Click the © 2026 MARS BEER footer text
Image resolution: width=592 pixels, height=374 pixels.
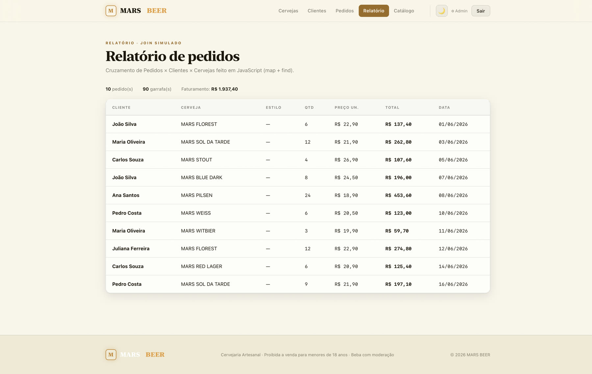pos(470,355)
